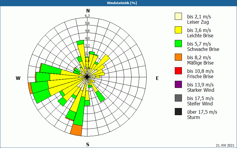Click the pale yellow 'Leiser Zug' legend swatch
Screen dimensions: 237x148
(178, 16)
